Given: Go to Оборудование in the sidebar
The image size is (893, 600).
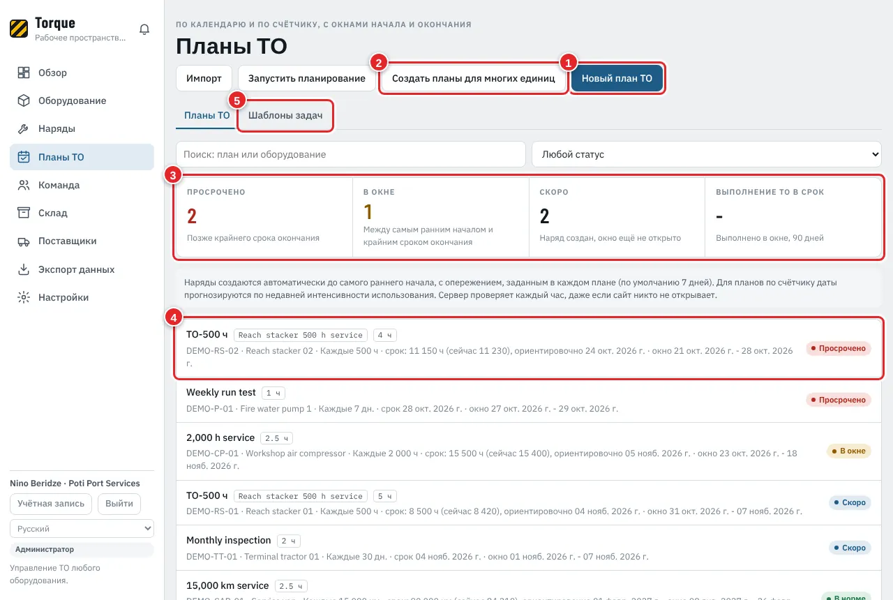Looking at the screenshot, I should (x=82, y=100).
